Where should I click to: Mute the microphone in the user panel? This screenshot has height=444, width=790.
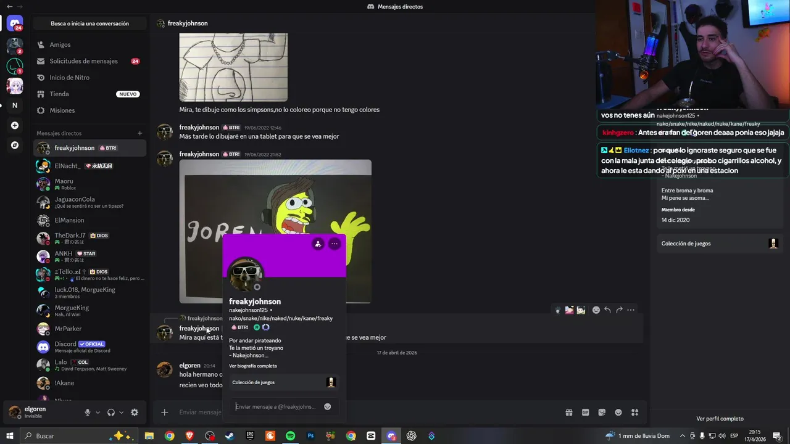click(x=88, y=413)
